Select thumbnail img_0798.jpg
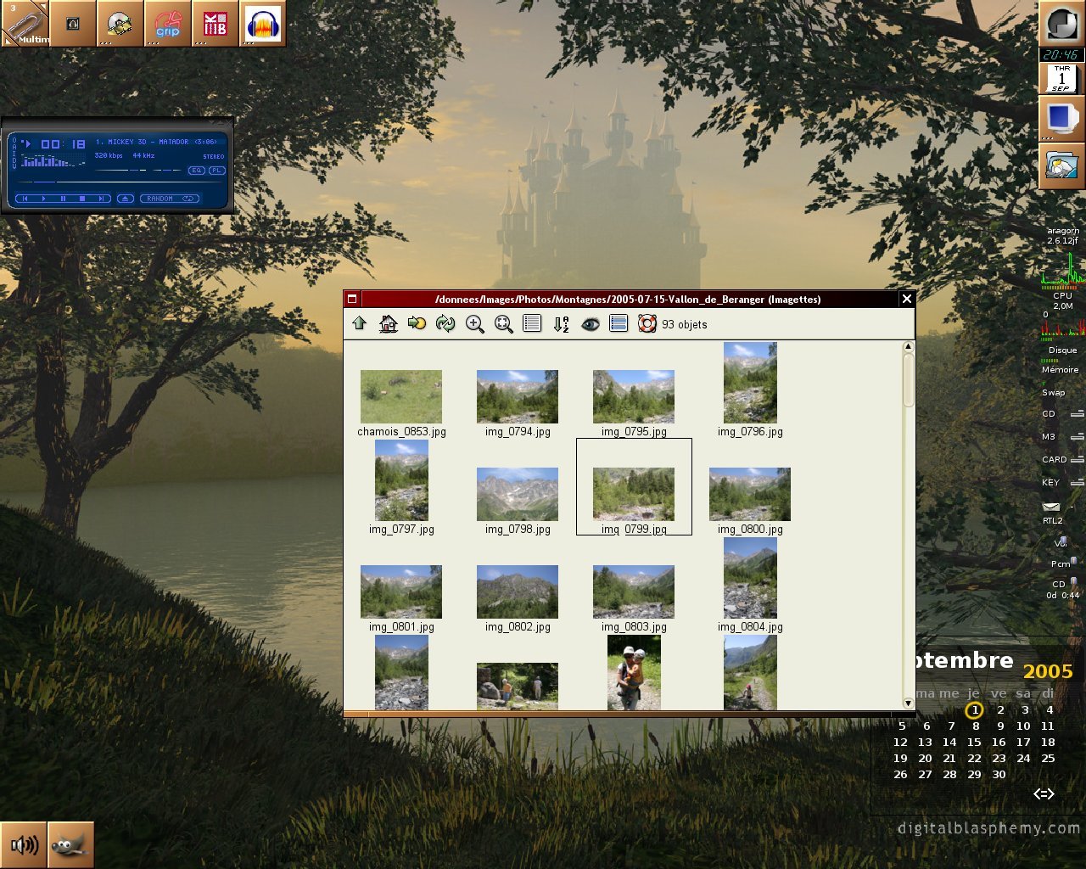This screenshot has width=1086, height=869. (x=518, y=494)
